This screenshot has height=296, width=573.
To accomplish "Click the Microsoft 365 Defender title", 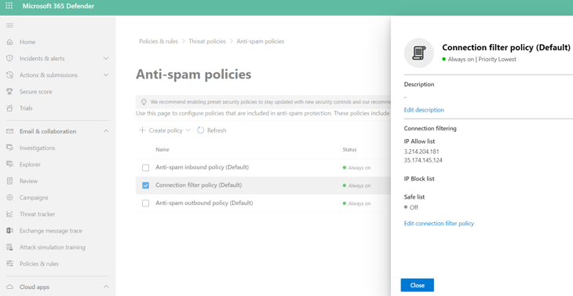I will click(x=58, y=5).
